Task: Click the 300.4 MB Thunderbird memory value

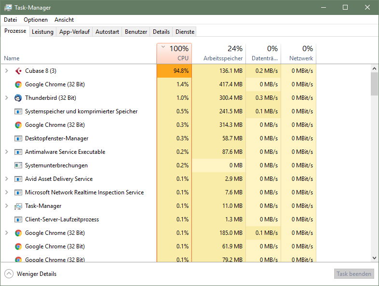Action: [231, 98]
